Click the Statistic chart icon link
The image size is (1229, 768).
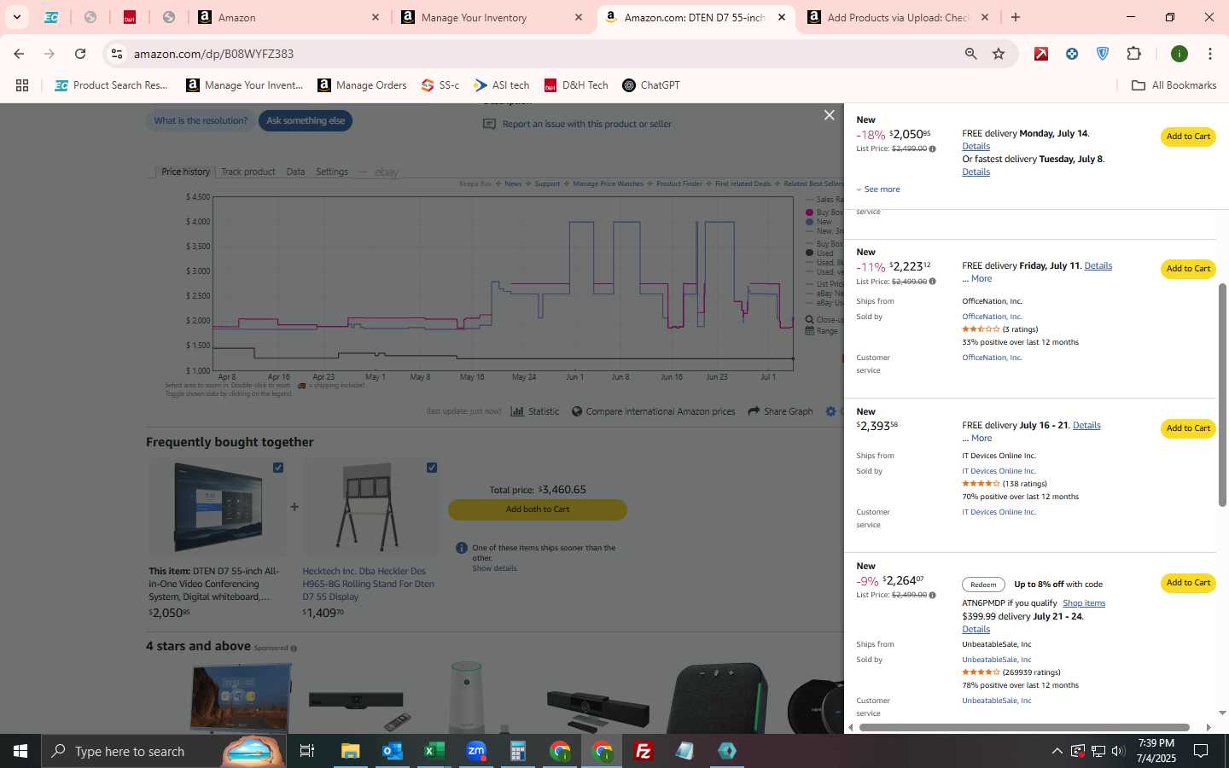coord(535,411)
